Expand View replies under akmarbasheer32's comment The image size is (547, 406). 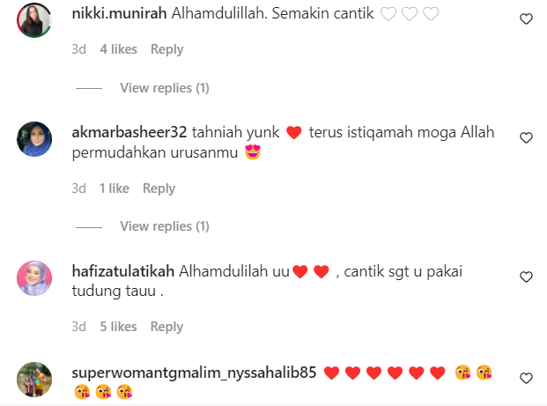point(165,226)
